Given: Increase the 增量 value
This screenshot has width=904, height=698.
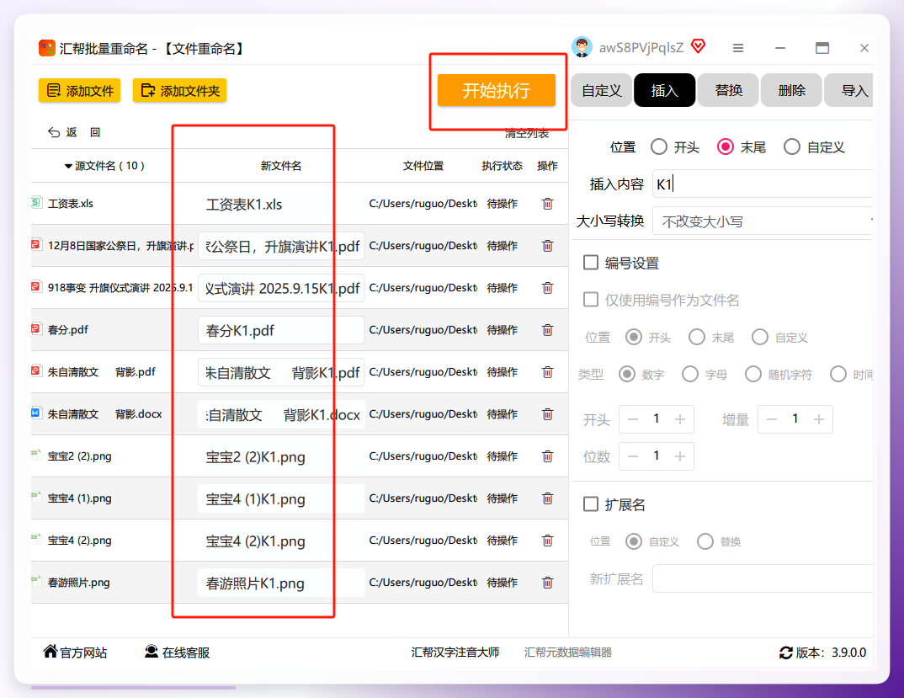Looking at the screenshot, I should [x=819, y=419].
